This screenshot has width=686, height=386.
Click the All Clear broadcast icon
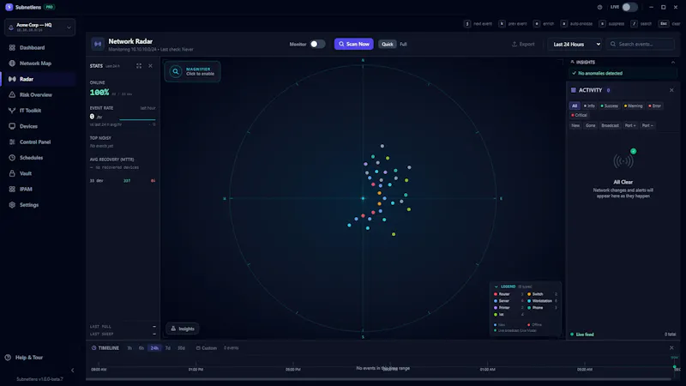(623, 161)
